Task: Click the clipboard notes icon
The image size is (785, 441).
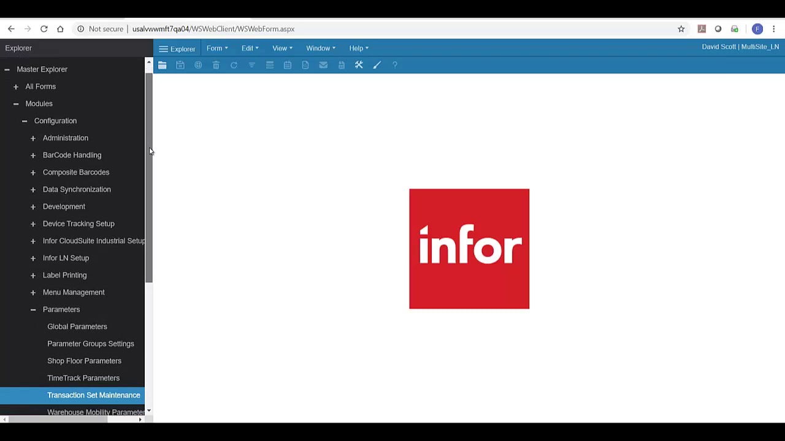Action: point(288,65)
